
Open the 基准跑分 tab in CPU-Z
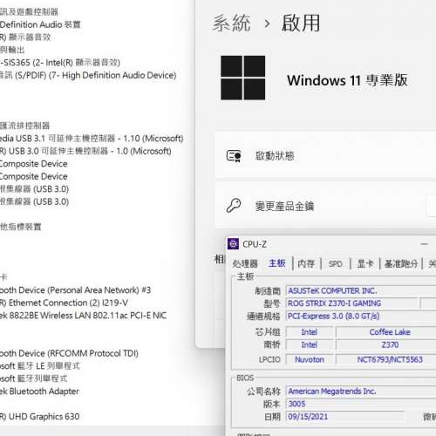tap(401, 263)
